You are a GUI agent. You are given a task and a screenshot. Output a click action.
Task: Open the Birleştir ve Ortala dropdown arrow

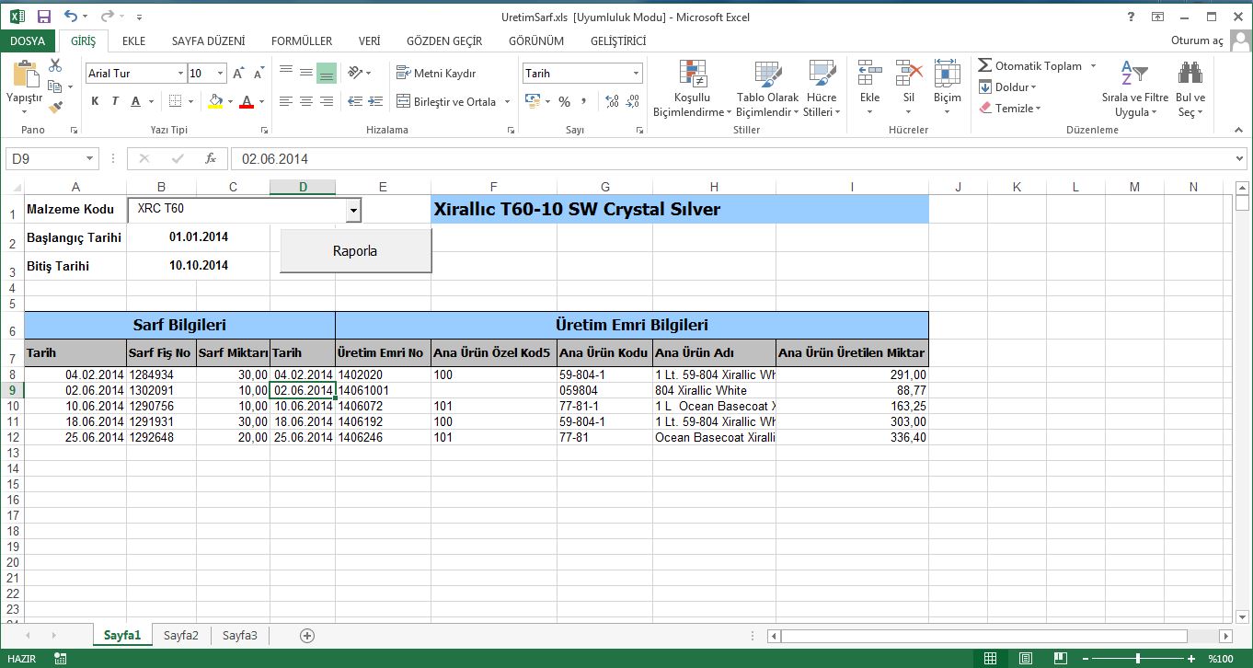click(508, 102)
